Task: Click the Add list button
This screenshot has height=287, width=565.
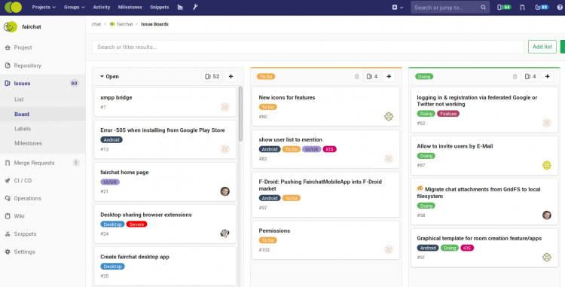Action: click(x=542, y=47)
